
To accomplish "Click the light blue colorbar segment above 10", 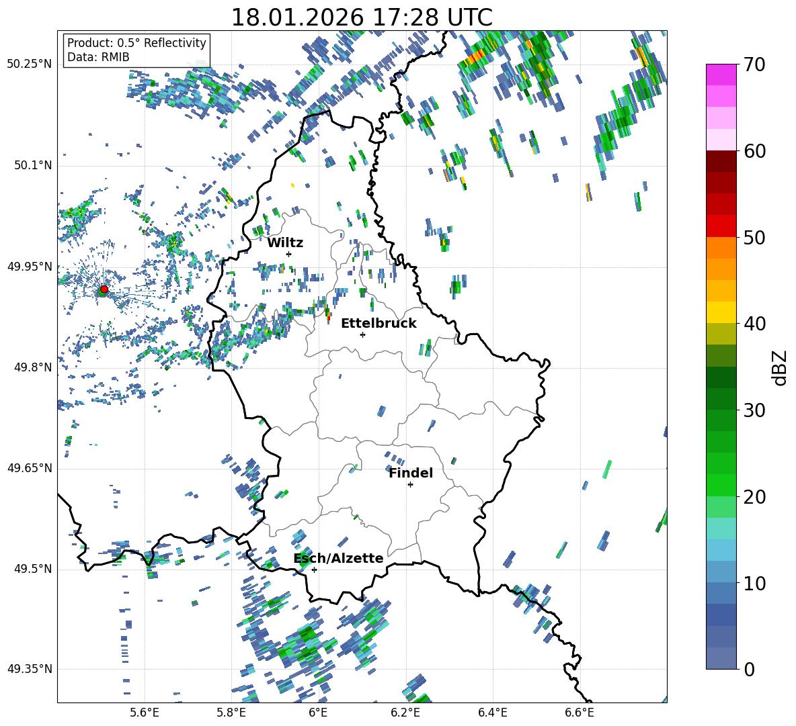I will tap(721, 572).
